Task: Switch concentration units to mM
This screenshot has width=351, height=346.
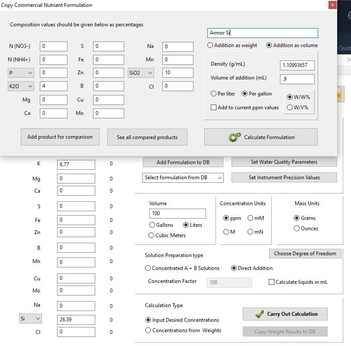Action: pyautogui.click(x=256, y=218)
